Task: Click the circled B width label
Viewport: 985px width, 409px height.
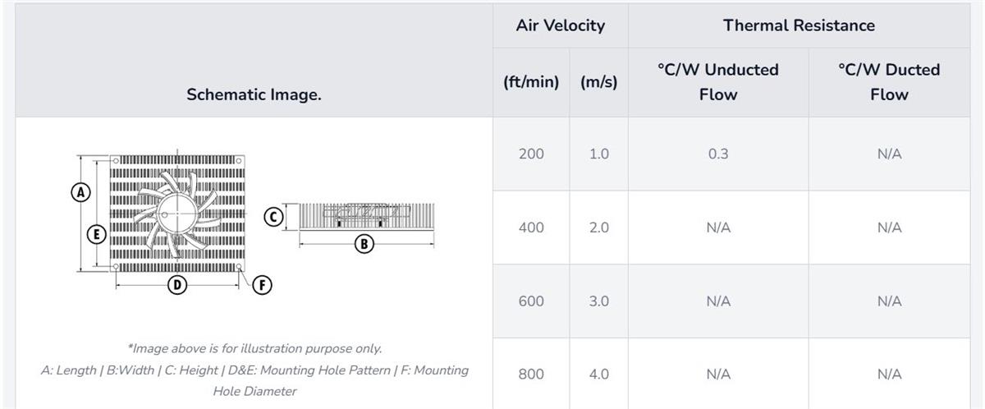Action: coord(364,243)
